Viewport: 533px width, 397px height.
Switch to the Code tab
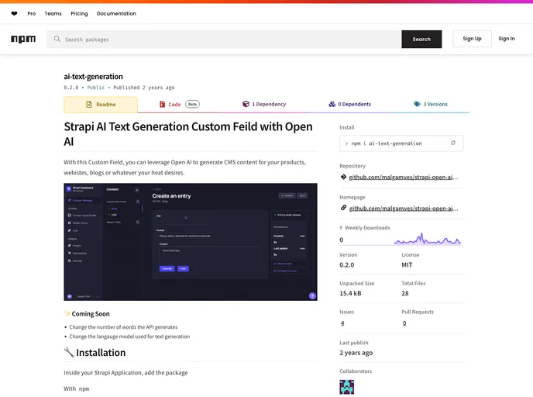pos(180,104)
